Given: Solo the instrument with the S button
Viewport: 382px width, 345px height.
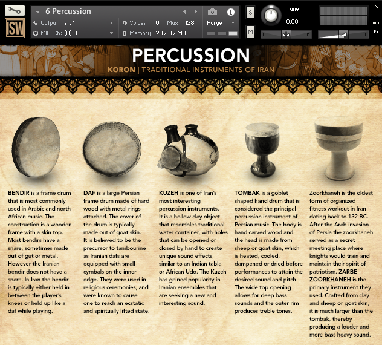Looking at the screenshot, I should coord(250,12).
